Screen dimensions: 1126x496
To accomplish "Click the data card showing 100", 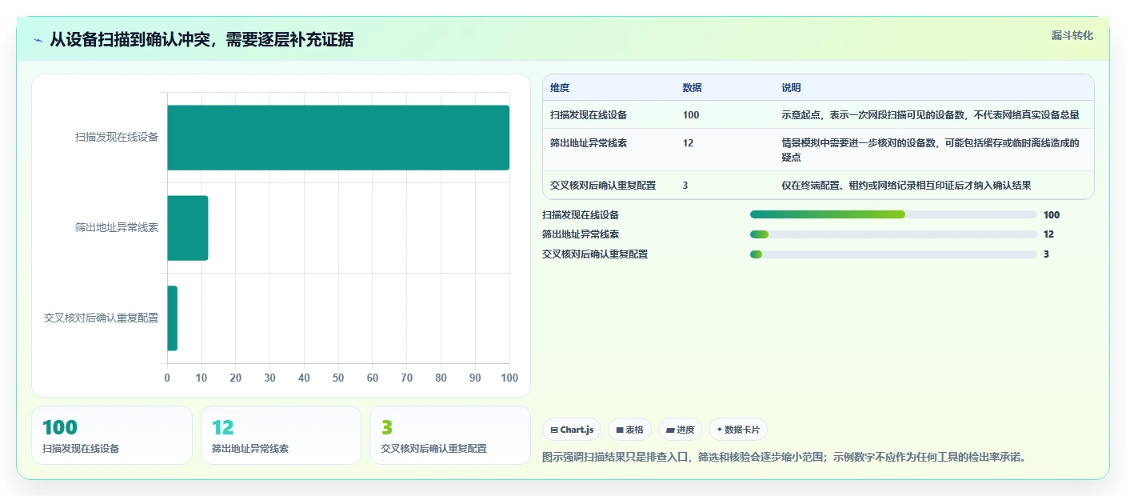I will pyautogui.click(x=112, y=435).
